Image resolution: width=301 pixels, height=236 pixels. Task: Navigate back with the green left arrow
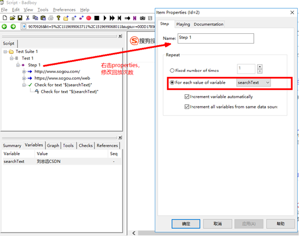pos(4,26)
